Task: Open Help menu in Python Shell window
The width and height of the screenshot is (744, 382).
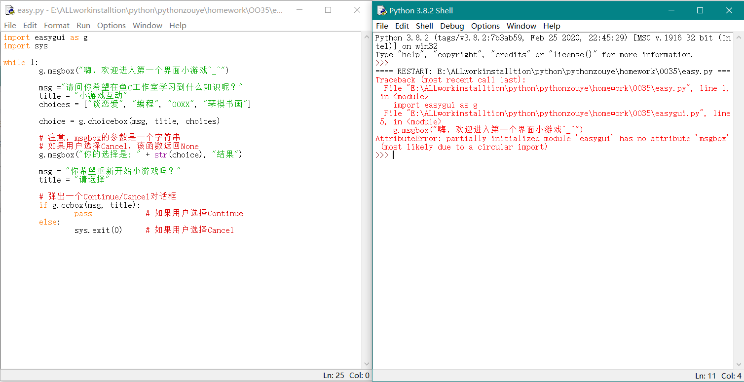Action: pos(552,26)
